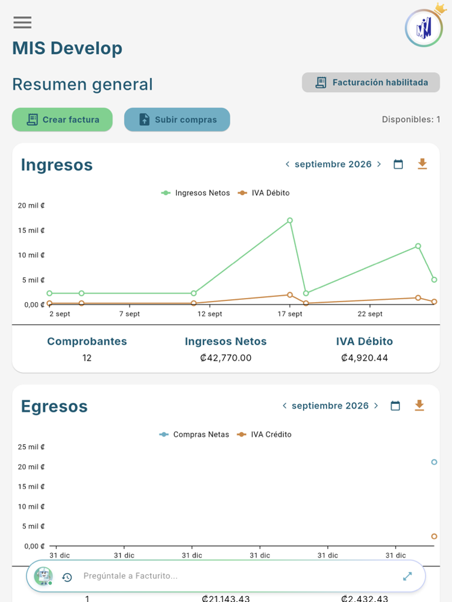Image resolution: width=452 pixels, height=602 pixels.
Task: Click the Comprobantes heading
Action: click(x=87, y=341)
